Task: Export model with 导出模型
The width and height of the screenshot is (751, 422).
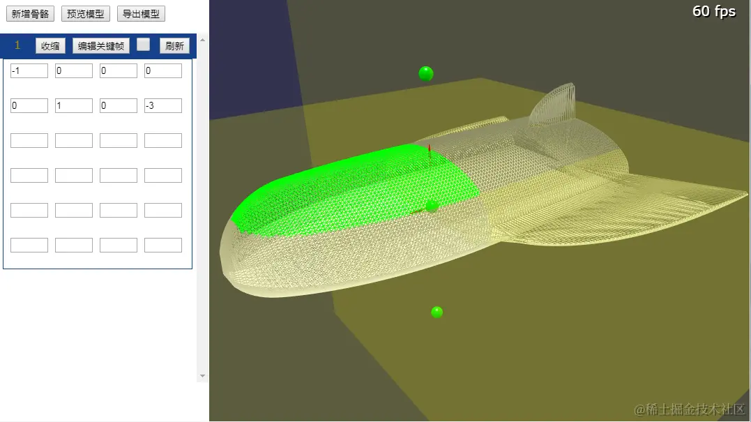Action: tap(142, 14)
